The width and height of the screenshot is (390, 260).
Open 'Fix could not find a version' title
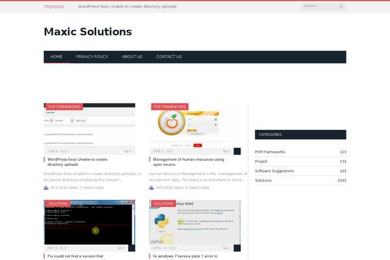(75, 256)
